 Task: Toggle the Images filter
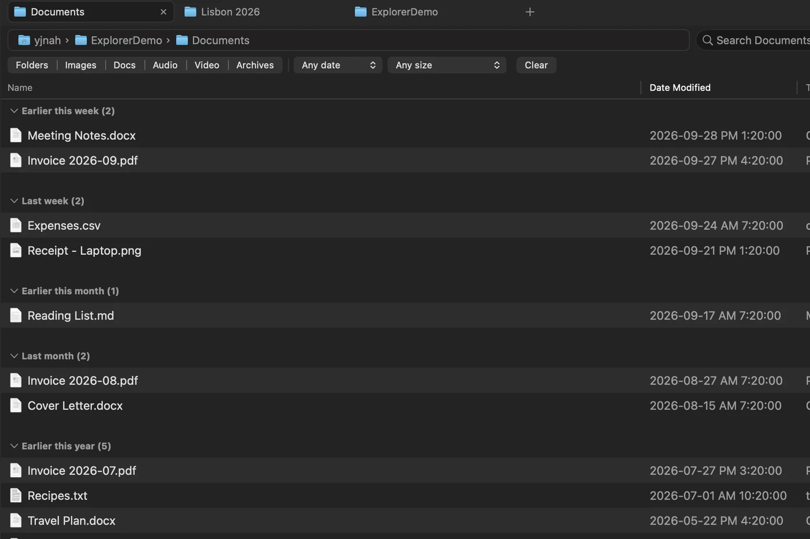[80, 65]
